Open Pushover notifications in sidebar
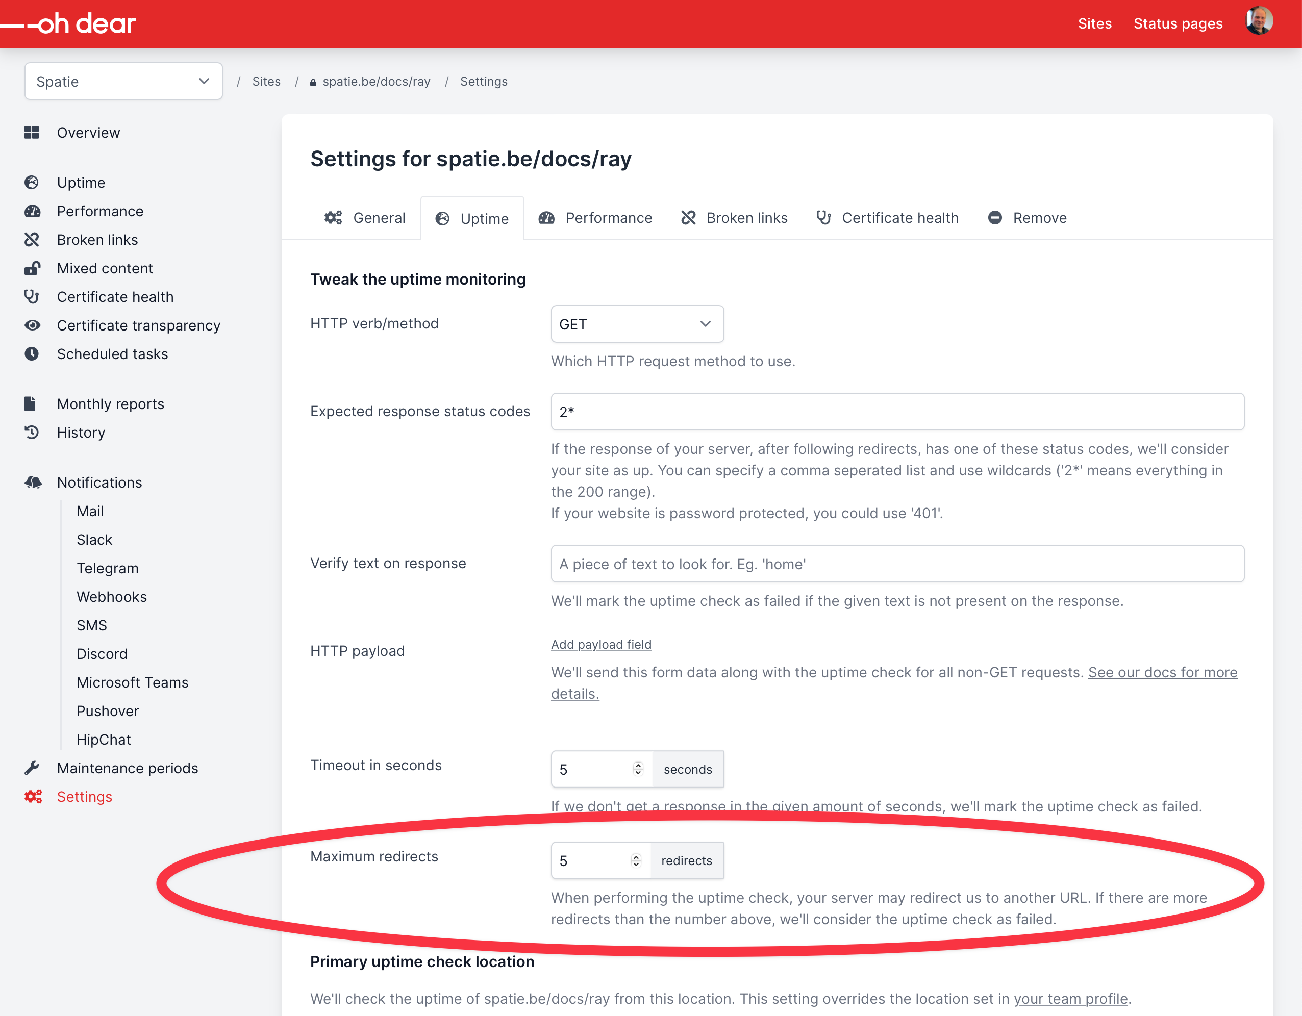The image size is (1302, 1016). click(108, 711)
